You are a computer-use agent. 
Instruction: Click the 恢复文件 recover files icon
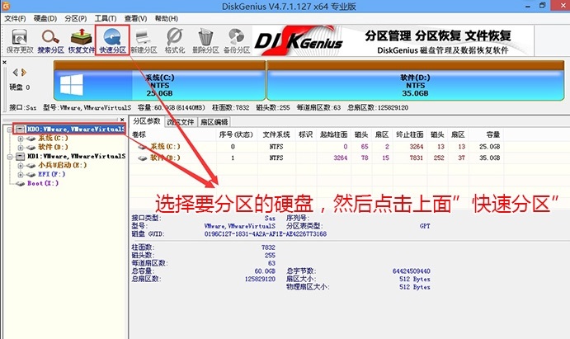[x=81, y=40]
